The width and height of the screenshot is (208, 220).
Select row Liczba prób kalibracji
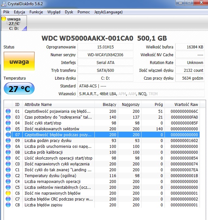coord(102,152)
